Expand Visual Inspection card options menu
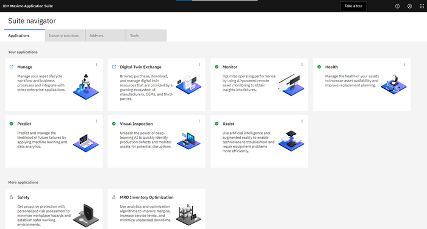Image resolution: width=427 pixels, height=229 pixels. (x=199, y=121)
